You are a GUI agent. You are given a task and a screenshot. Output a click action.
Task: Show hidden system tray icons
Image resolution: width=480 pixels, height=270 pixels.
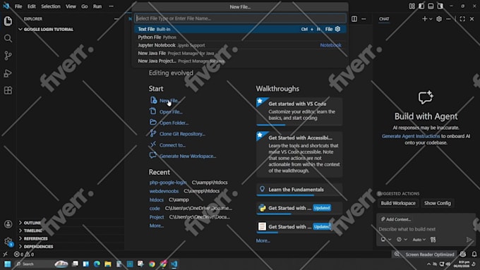[428, 264]
